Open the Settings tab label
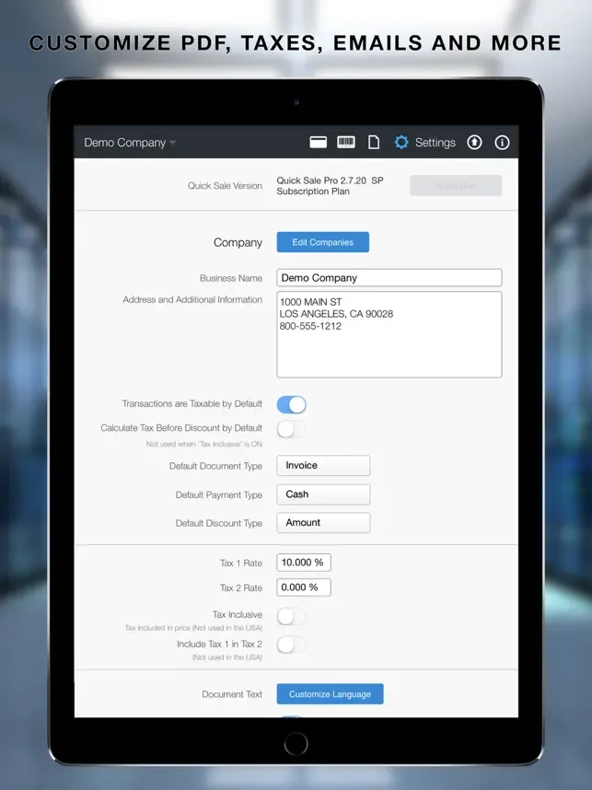The width and height of the screenshot is (592, 790). 435,143
